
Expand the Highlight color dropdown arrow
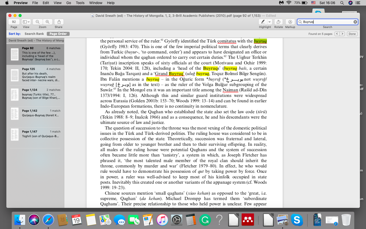pyautogui.click(x=270, y=22)
